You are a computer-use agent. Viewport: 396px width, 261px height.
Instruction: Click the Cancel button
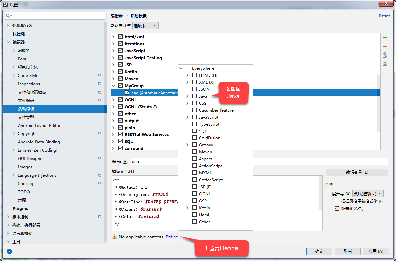pos(348,251)
